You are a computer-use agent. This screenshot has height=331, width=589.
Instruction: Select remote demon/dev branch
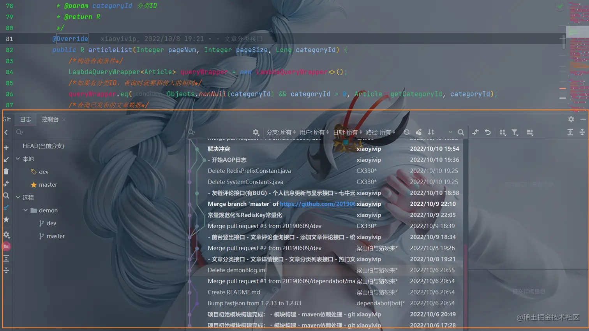click(x=51, y=223)
